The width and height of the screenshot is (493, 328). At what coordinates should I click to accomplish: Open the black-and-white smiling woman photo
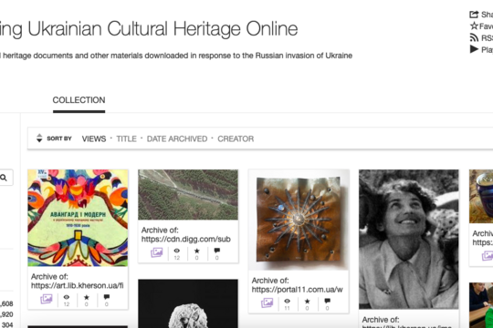point(409,240)
